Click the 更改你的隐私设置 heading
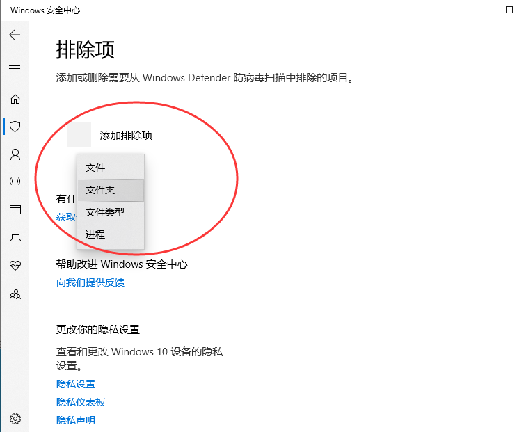 pos(98,329)
